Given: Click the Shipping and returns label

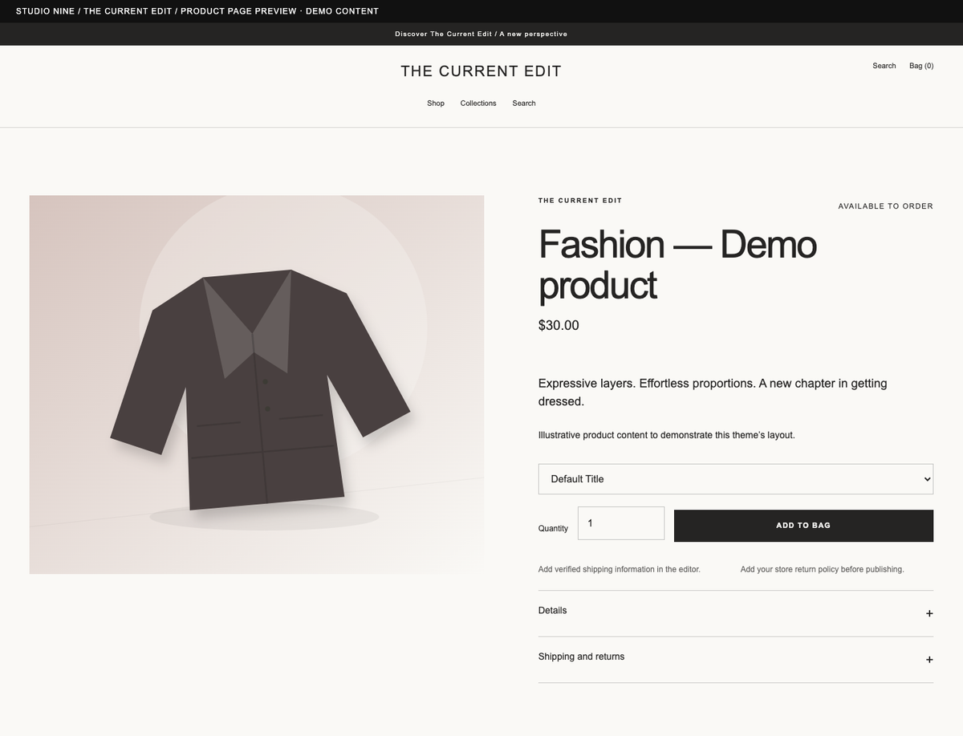Looking at the screenshot, I should coord(581,657).
